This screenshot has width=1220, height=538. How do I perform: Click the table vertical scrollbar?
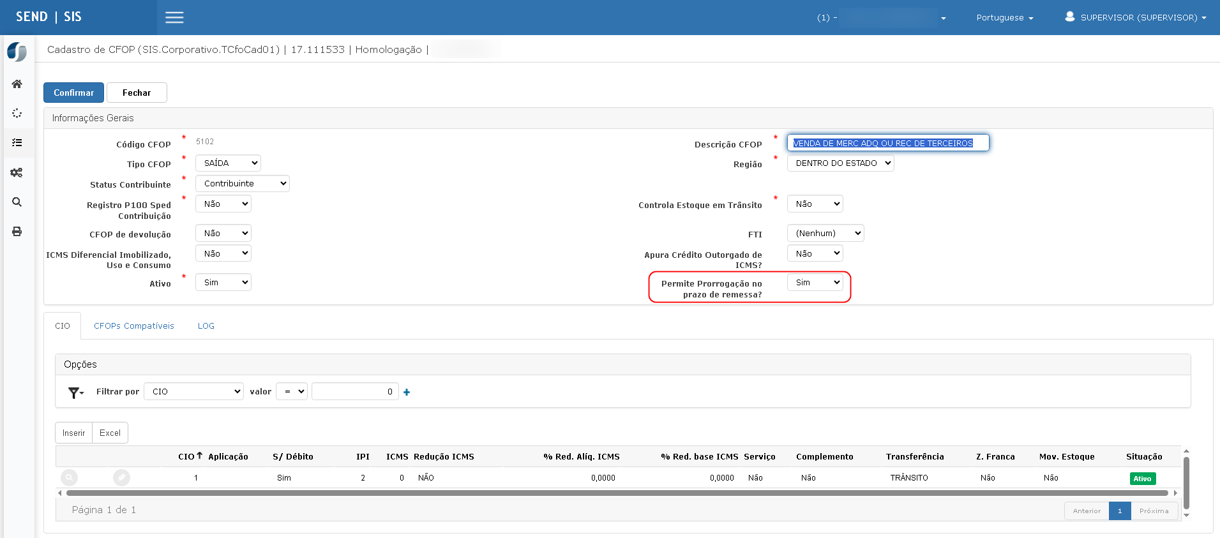click(1186, 483)
